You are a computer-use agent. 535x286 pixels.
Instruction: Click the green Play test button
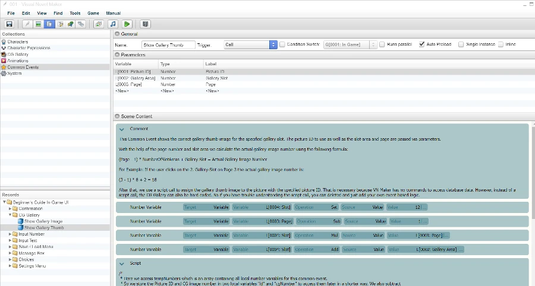(x=127, y=24)
